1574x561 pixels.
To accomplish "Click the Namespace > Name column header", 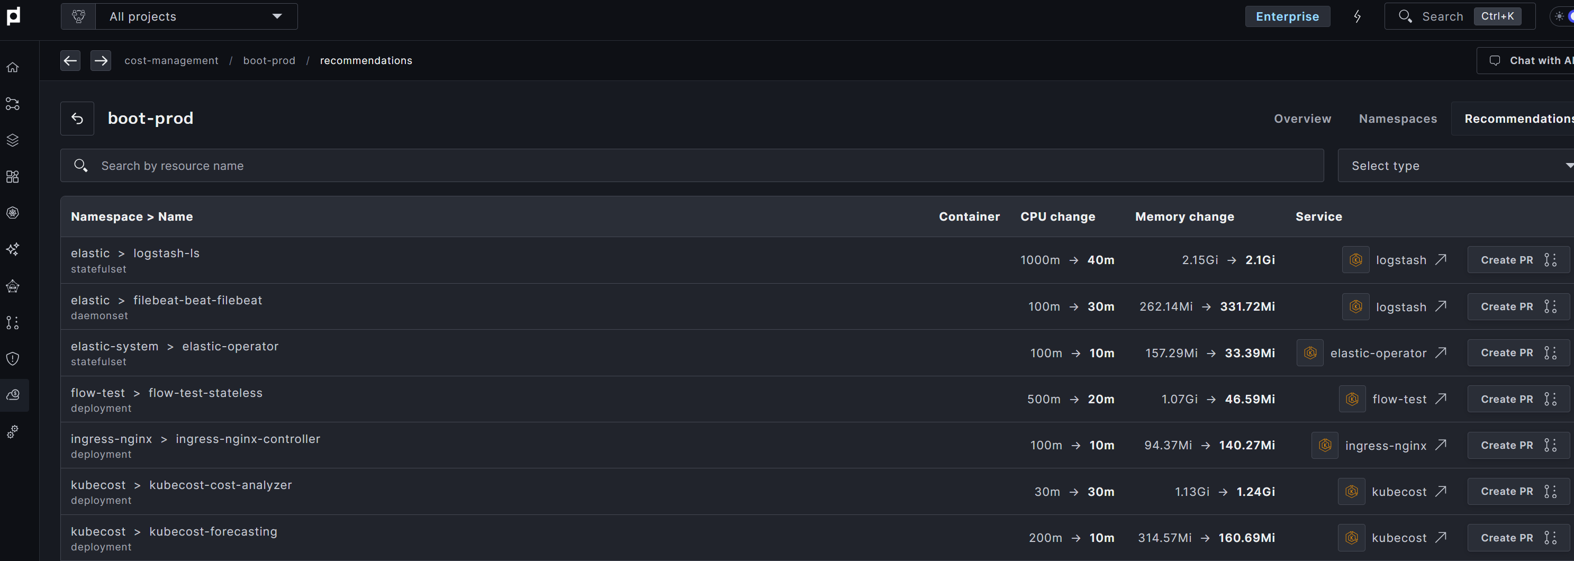I will pyautogui.click(x=132, y=216).
